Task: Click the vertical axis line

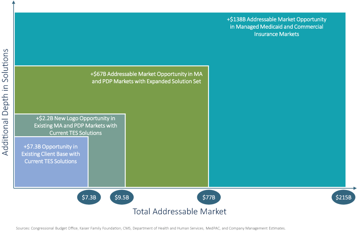Action: pos(14,100)
